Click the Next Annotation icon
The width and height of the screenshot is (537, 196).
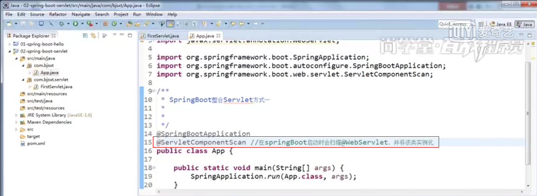pyautogui.click(x=204, y=24)
